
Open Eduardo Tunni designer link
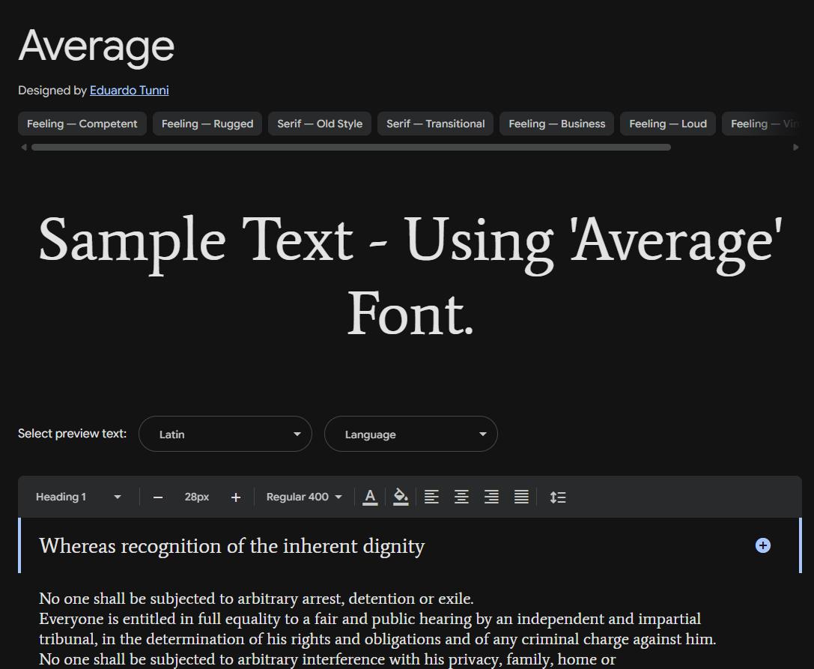tap(130, 91)
